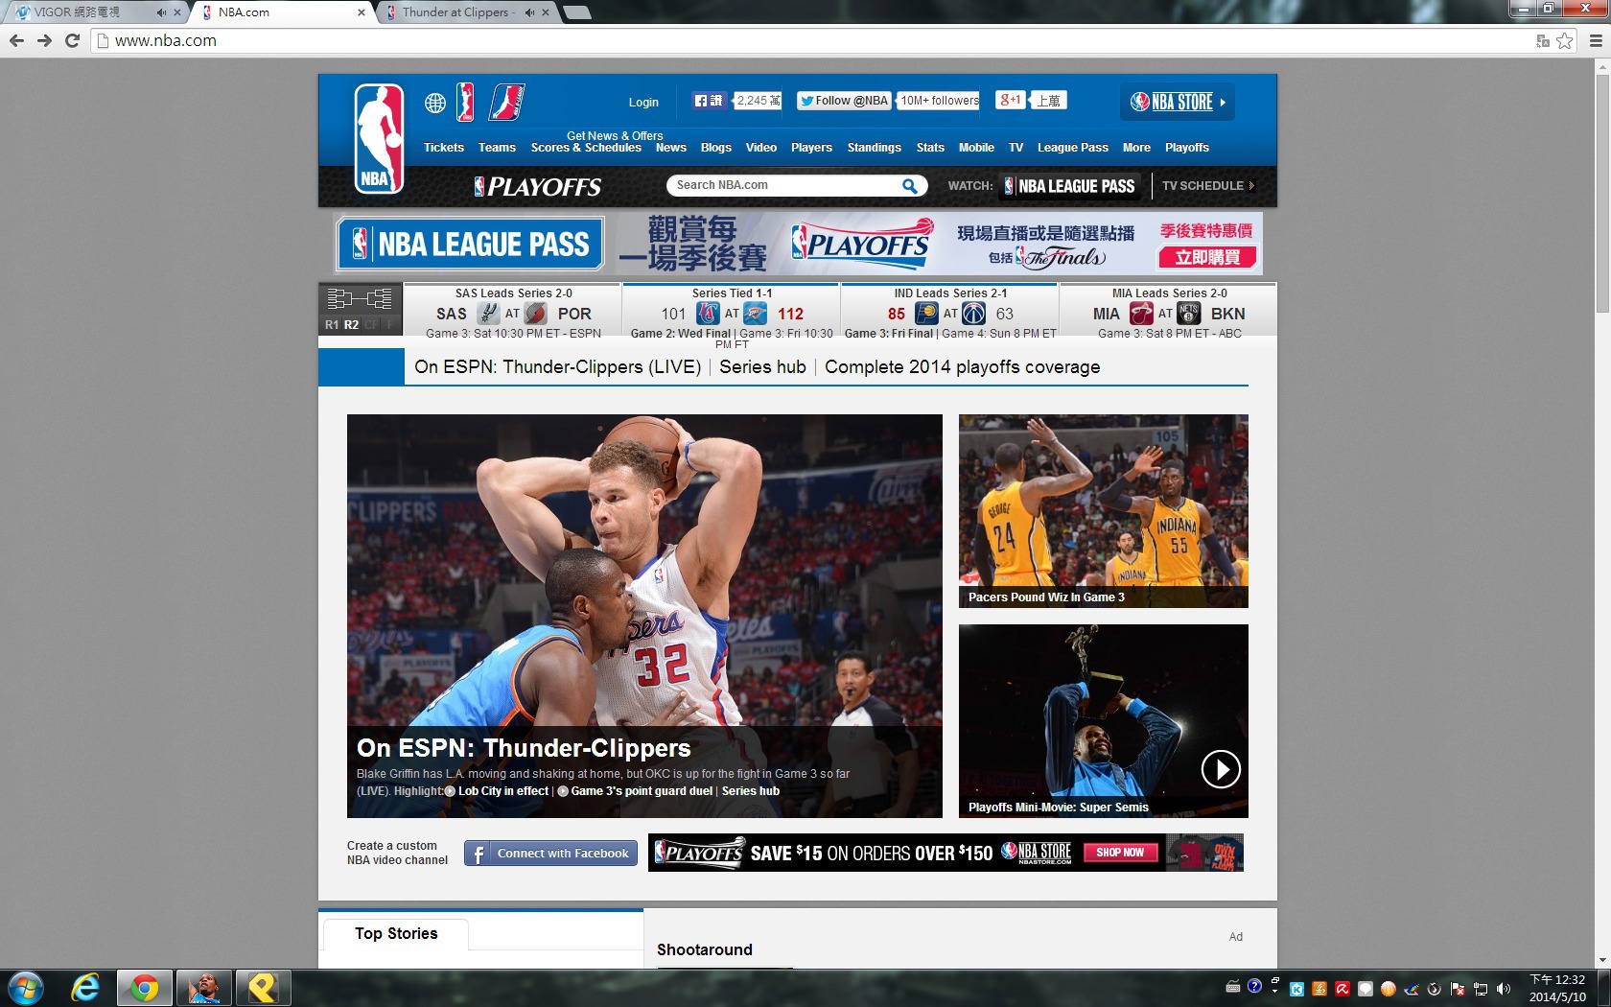The height and width of the screenshot is (1007, 1611).
Task: Switch to Chrome on the taskbar
Action: point(145,988)
